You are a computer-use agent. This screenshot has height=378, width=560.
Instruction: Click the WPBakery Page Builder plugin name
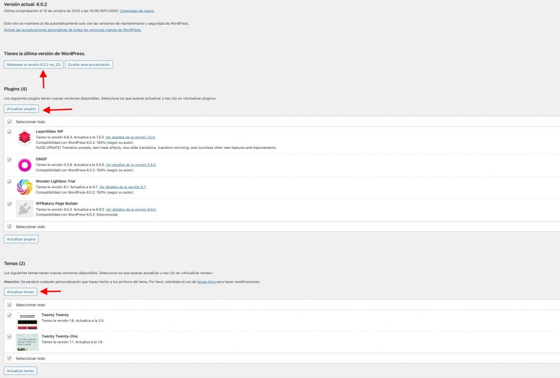[x=57, y=203]
